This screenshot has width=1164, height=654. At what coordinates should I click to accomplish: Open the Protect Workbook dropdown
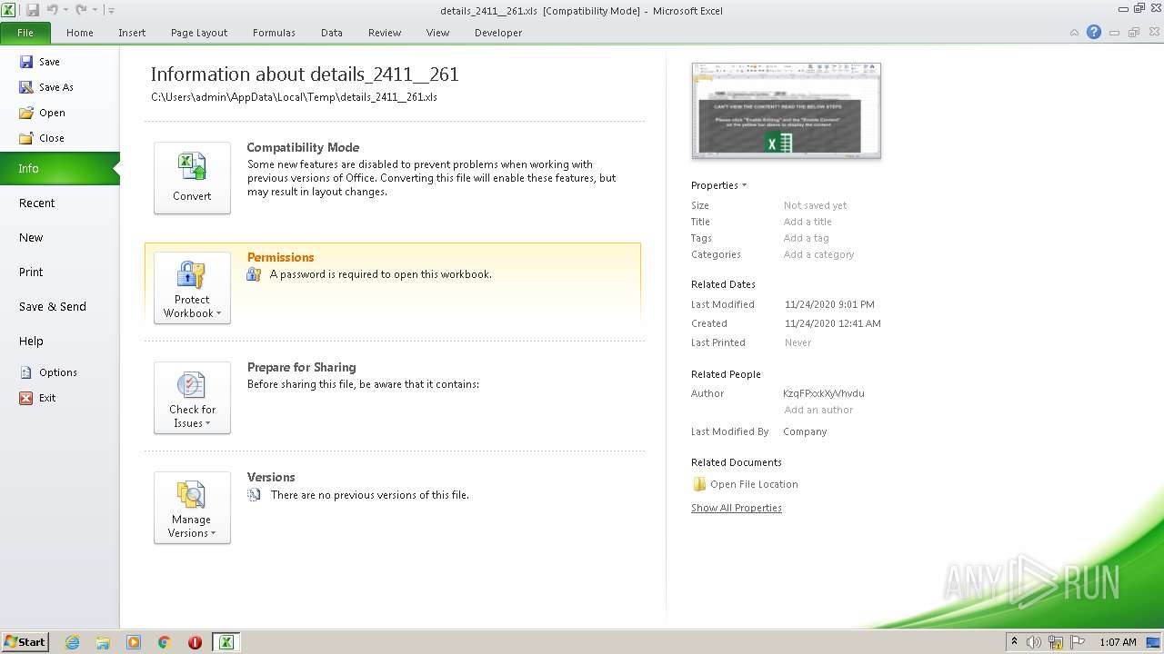[x=192, y=288]
